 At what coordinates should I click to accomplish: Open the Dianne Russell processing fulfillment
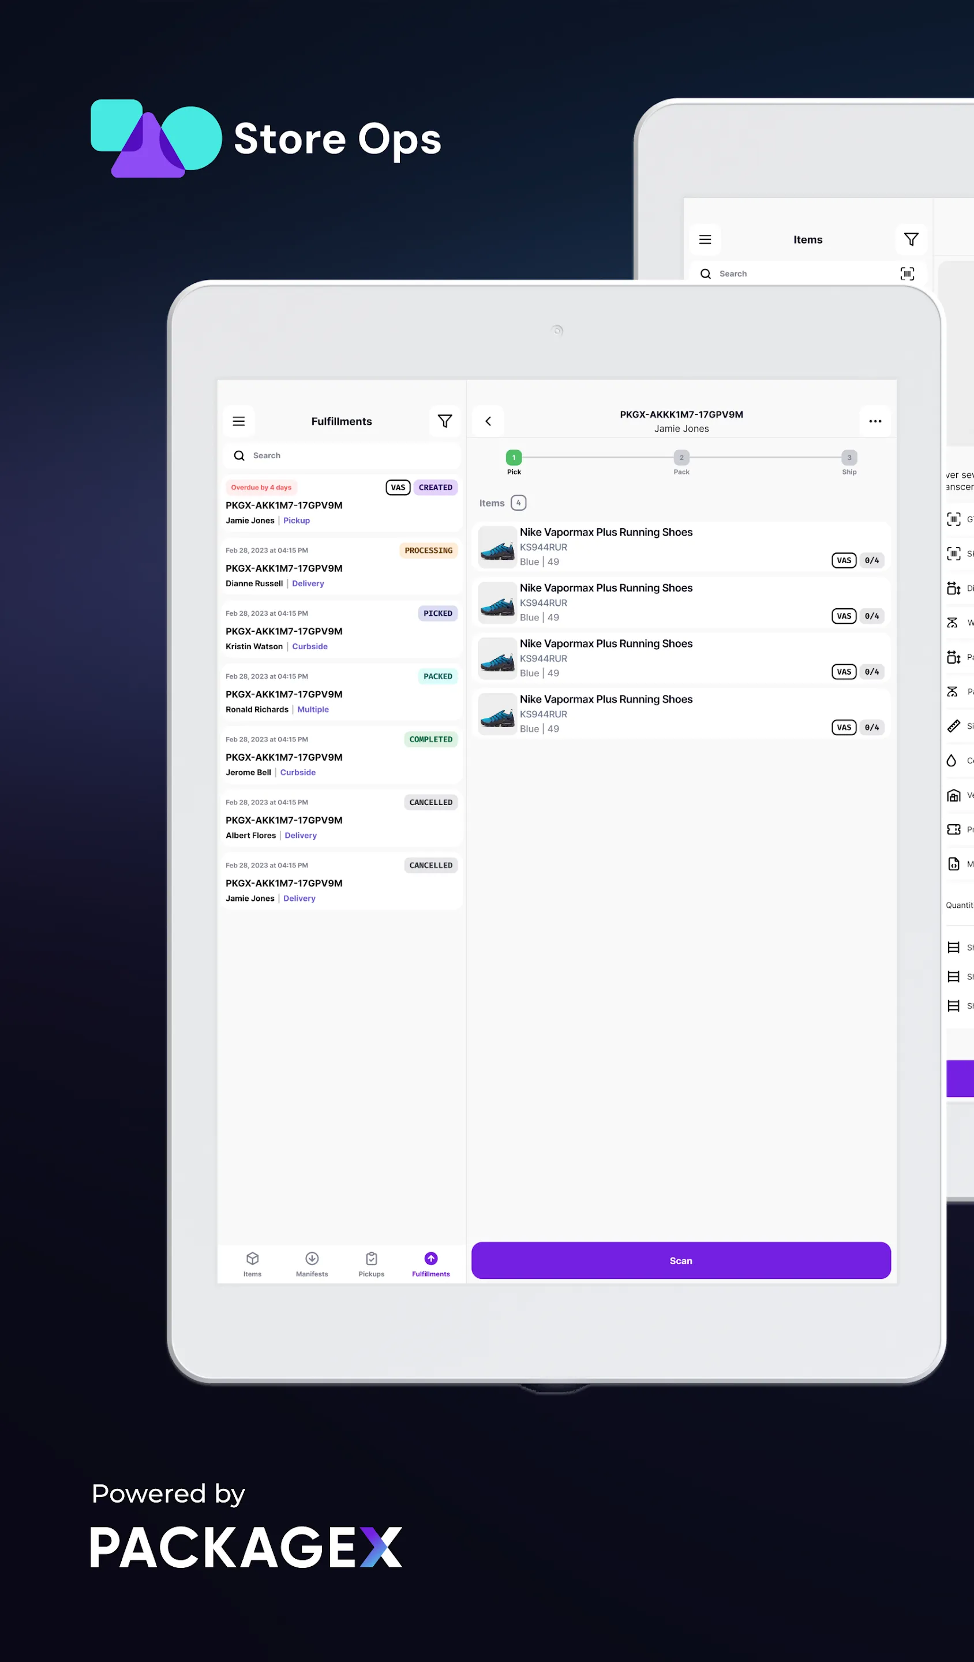point(341,566)
